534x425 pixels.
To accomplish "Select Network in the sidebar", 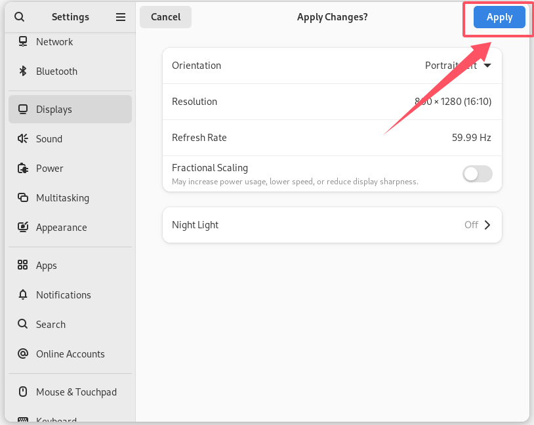I will [x=70, y=41].
